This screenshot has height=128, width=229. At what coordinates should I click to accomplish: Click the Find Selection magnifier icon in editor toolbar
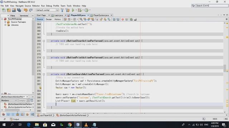[x=81, y=19]
